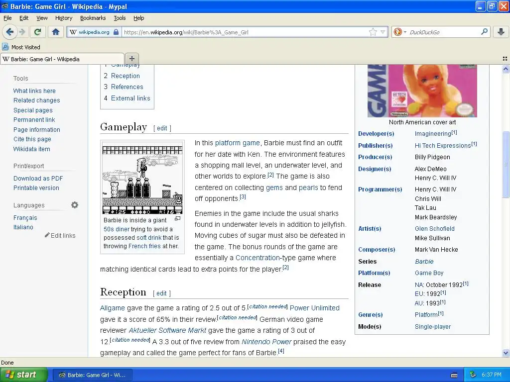
Task: Click the magnifier search icon
Action: pos(484,31)
